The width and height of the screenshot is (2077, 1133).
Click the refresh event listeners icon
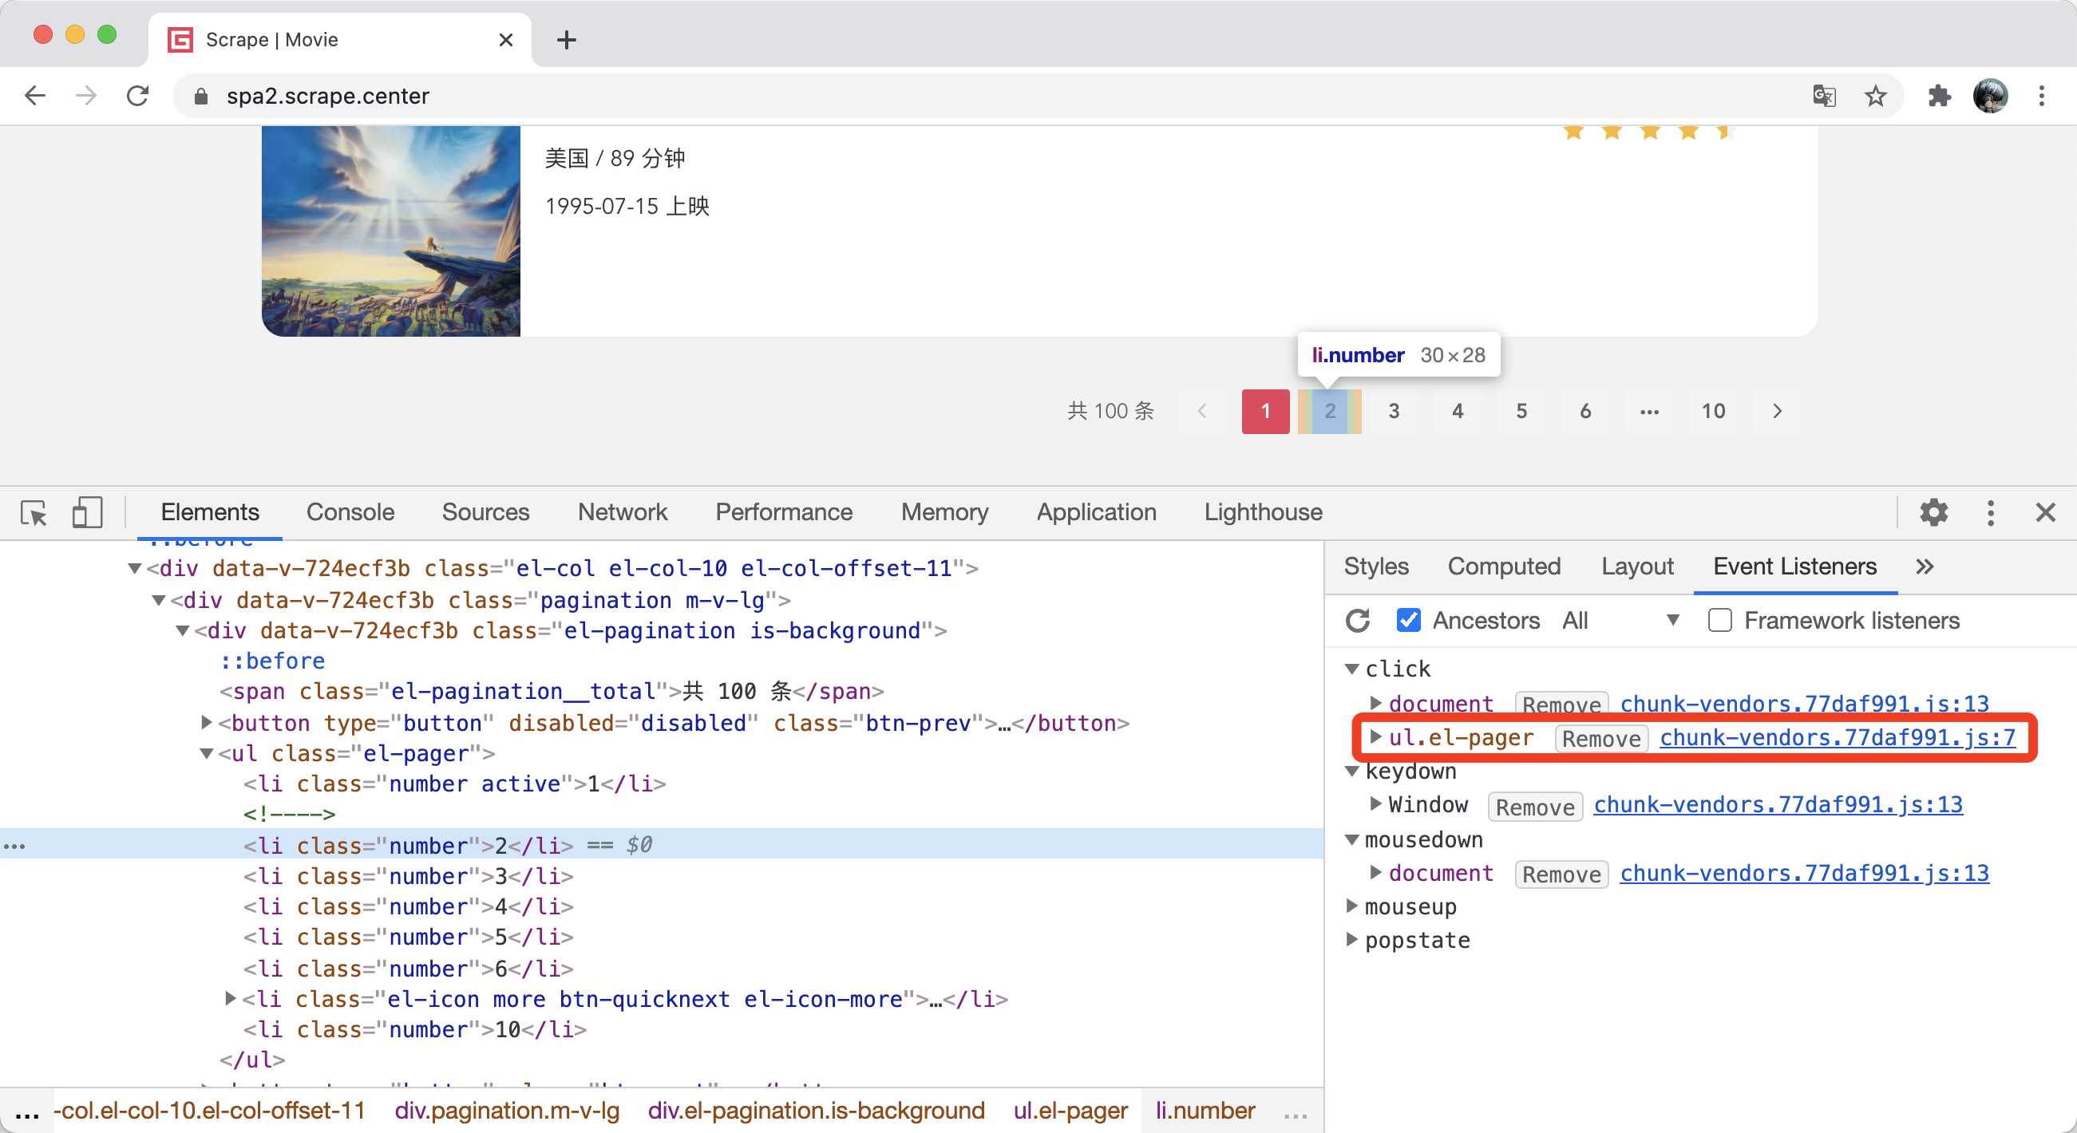pos(1361,621)
